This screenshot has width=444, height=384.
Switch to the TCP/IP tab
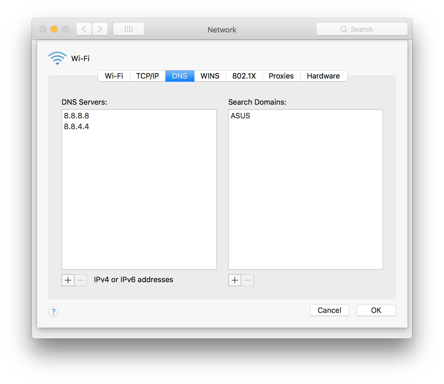click(x=147, y=76)
